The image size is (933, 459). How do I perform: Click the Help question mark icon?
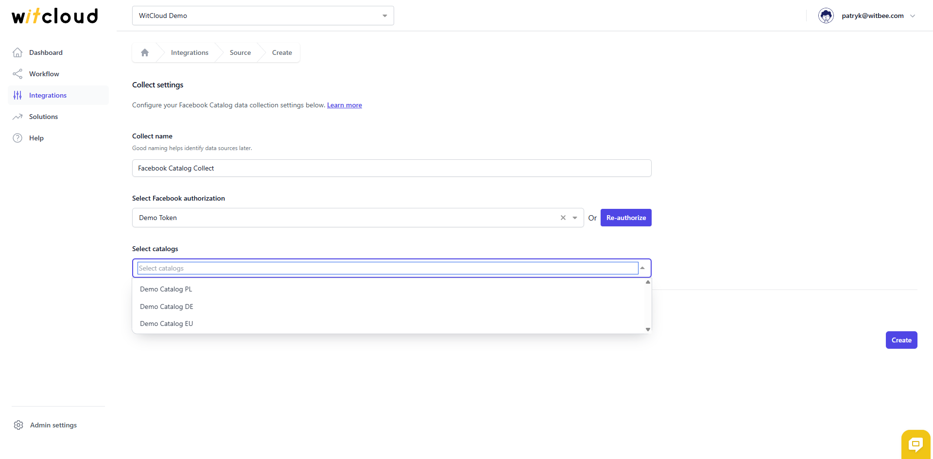click(17, 138)
